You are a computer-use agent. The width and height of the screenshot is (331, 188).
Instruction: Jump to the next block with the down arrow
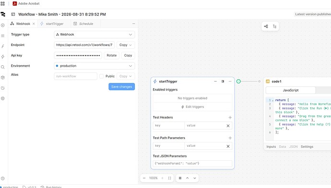[x=195, y=178]
